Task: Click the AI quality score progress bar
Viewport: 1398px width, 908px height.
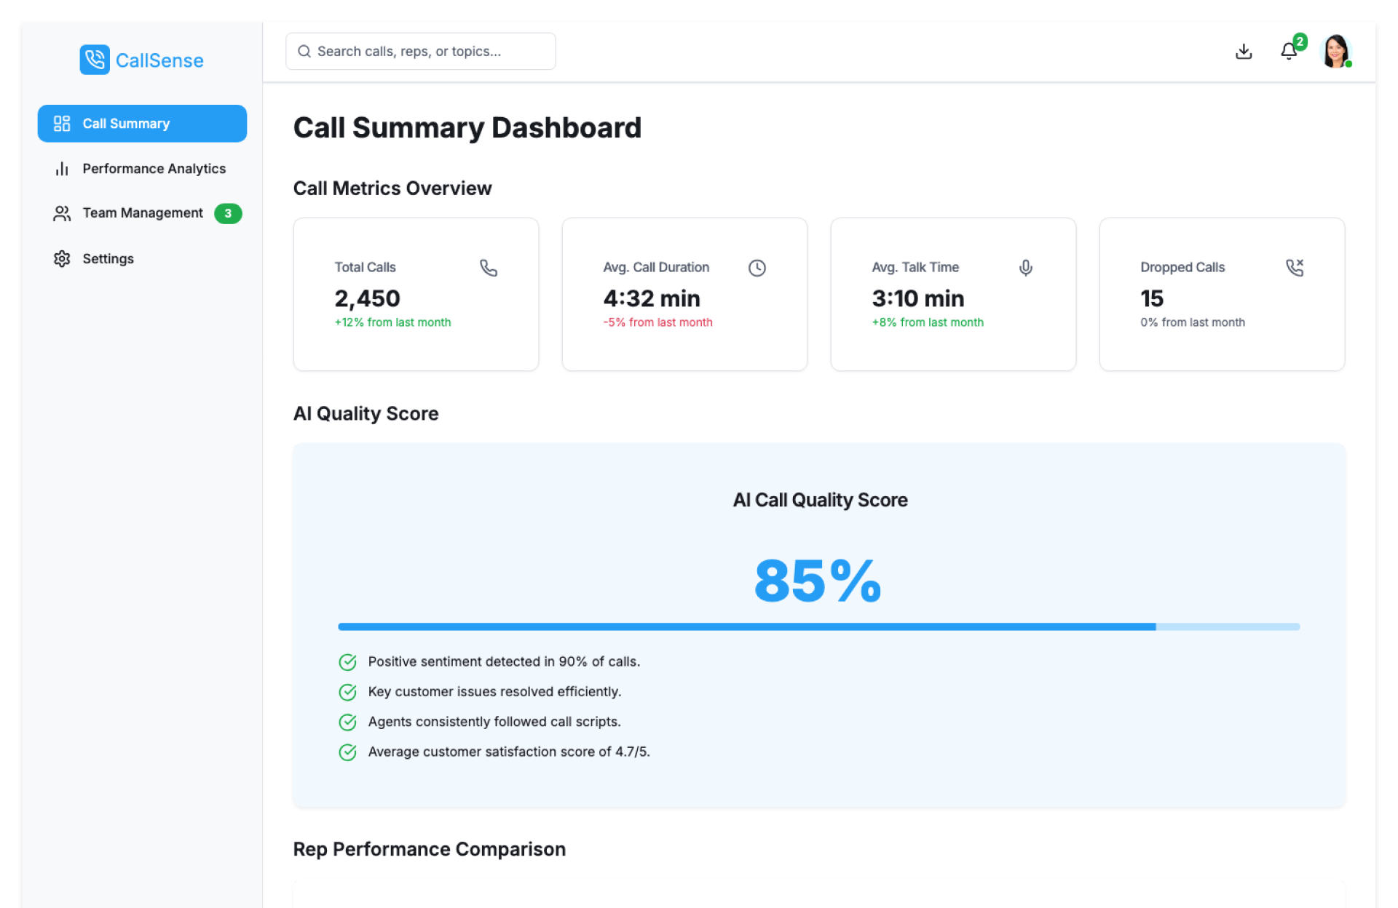Action: [818, 626]
